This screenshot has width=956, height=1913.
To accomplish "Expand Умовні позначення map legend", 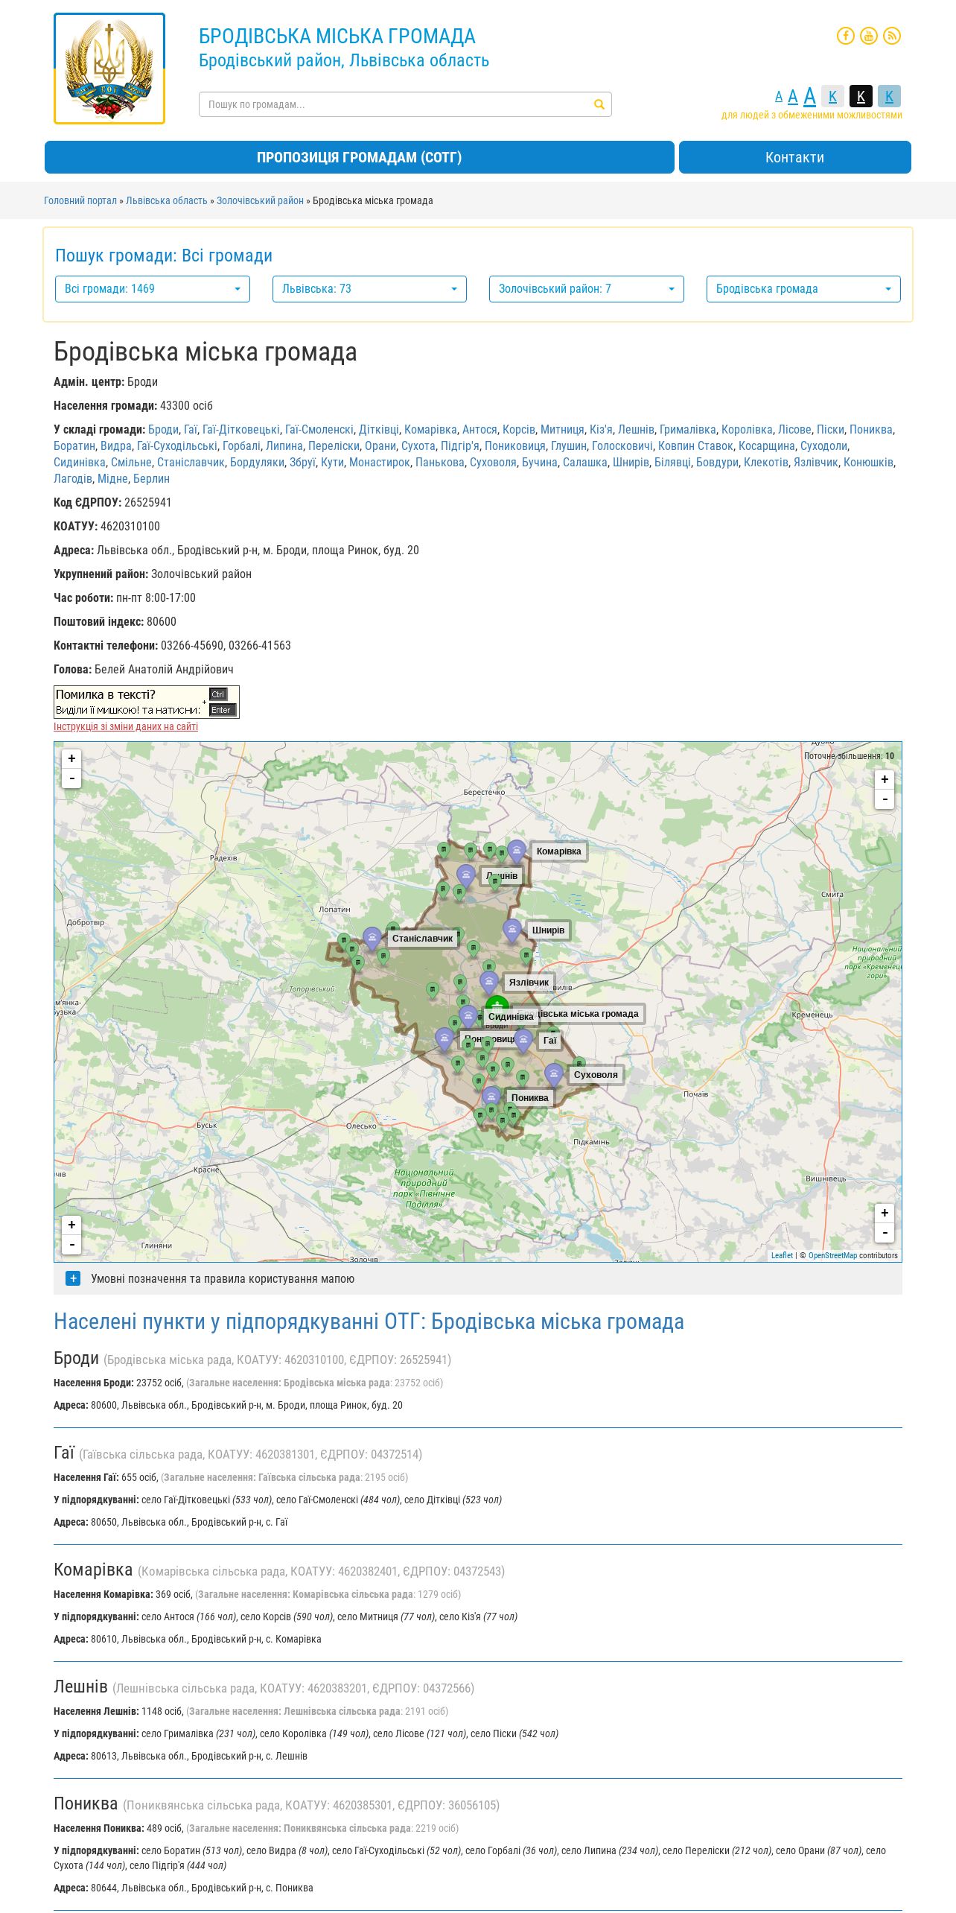I will (x=73, y=1278).
